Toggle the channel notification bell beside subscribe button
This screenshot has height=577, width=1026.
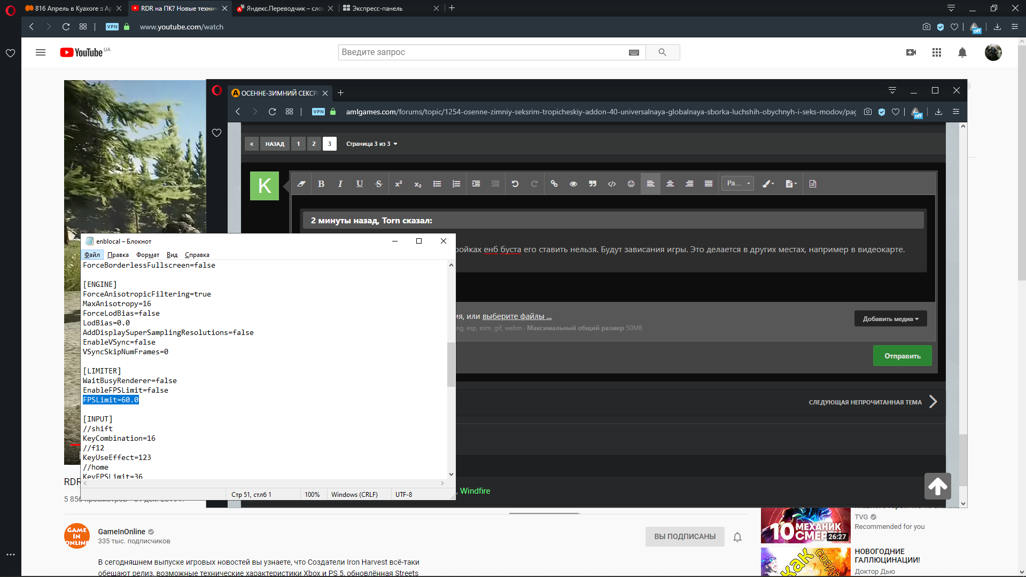(737, 537)
